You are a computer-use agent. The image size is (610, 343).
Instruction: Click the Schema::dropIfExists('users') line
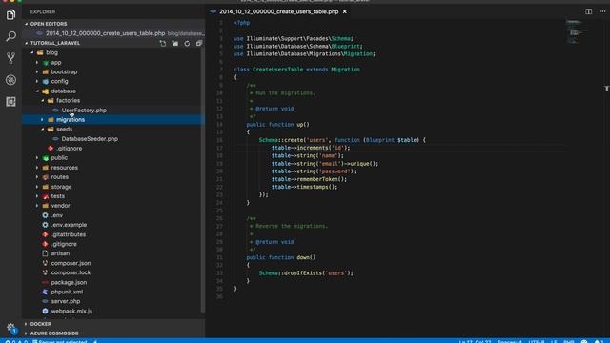click(x=306, y=273)
